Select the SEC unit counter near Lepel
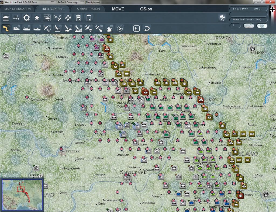 coord(36,168)
